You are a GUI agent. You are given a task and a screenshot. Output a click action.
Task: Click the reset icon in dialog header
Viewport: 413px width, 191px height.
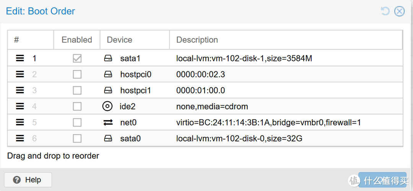pos(385,11)
